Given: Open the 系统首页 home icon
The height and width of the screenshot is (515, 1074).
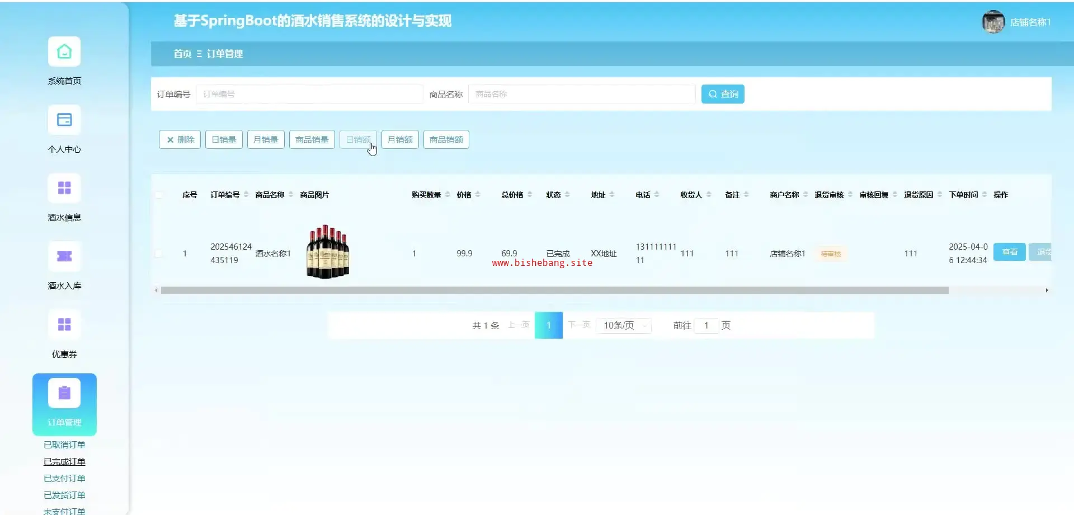Looking at the screenshot, I should click(64, 52).
